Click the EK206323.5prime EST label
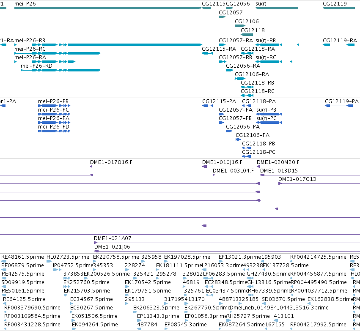Image resolution: width=360 pixels, height=331 pixels. point(157,308)
